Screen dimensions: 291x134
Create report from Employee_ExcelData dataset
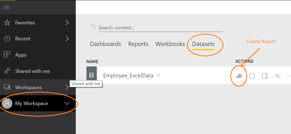pos(239,76)
